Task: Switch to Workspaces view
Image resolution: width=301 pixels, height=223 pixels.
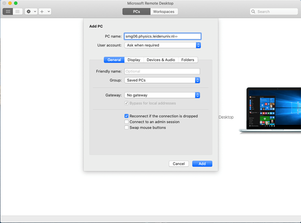Action: (164, 11)
